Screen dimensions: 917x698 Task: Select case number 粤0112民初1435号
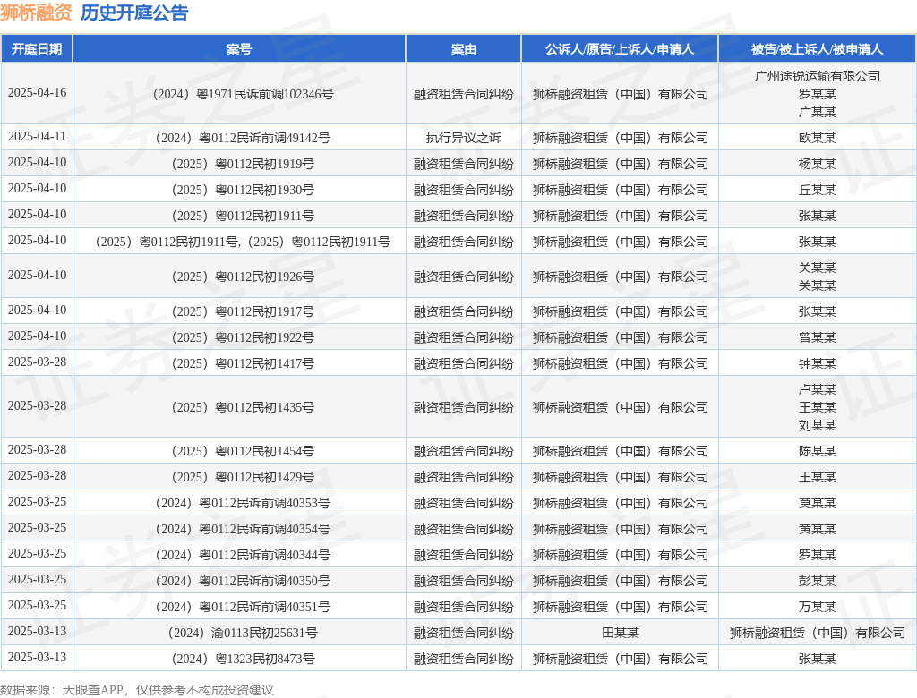click(x=243, y=407)
